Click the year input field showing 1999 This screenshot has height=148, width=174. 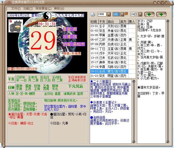click(x=102, y=14)
